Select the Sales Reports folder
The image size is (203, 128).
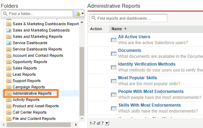click(25, 68)
